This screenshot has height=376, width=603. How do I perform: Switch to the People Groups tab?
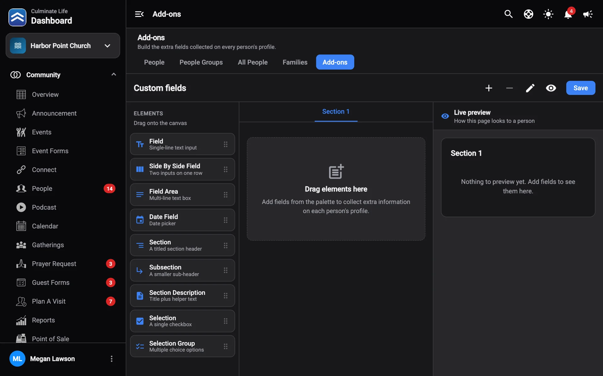201,62
